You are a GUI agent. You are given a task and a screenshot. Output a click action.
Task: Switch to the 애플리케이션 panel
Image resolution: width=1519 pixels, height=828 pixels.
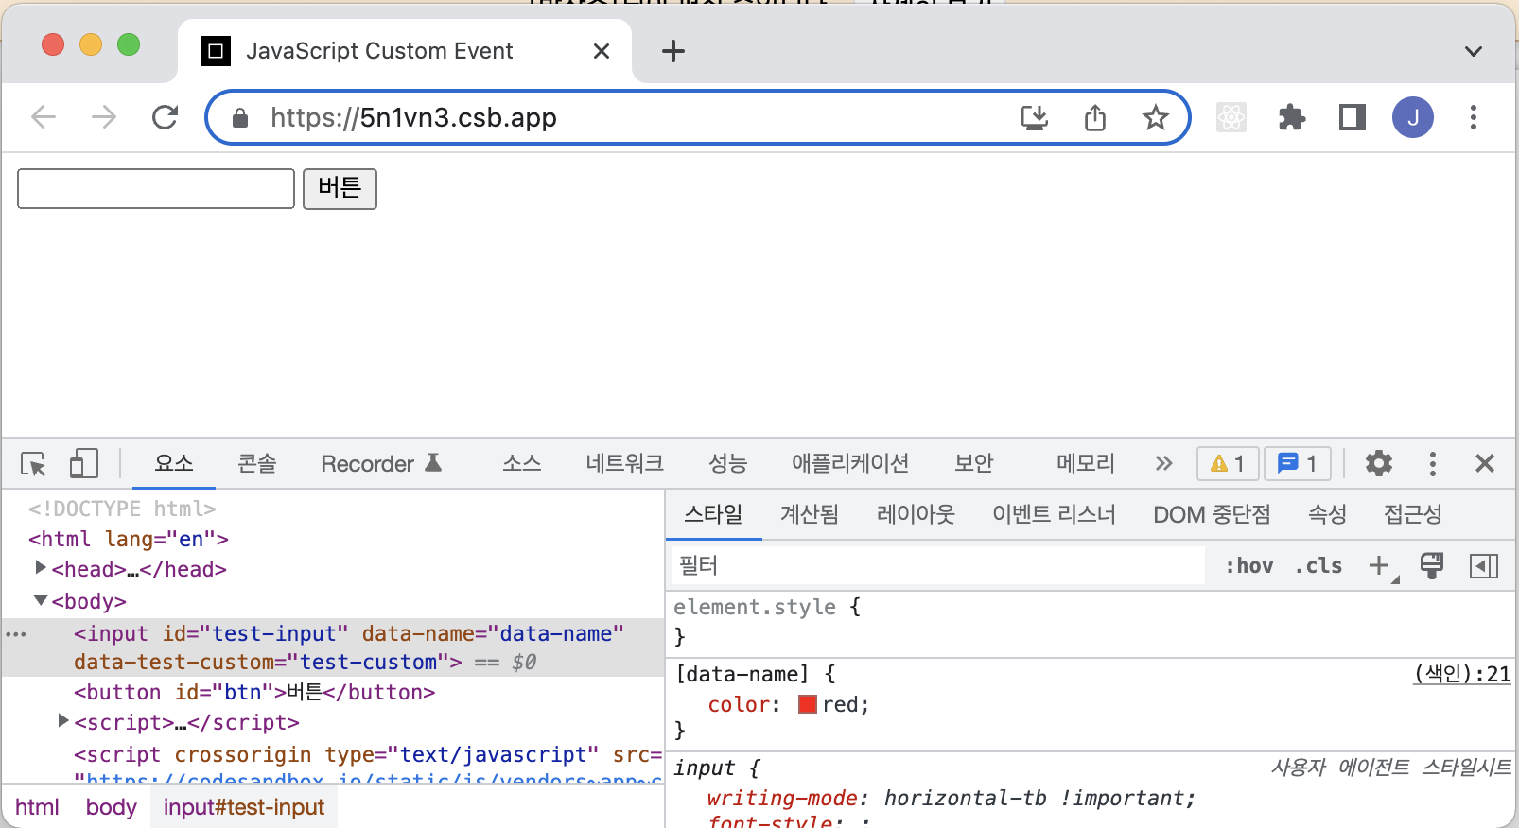(x=850, y=463)
